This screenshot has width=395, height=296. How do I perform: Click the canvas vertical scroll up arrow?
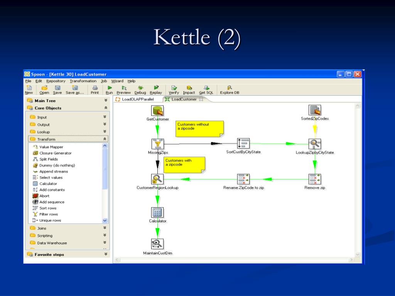[358, 106]
